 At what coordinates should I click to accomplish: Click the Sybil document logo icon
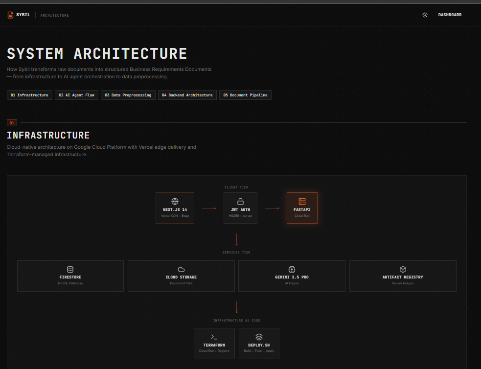point(10,15)
